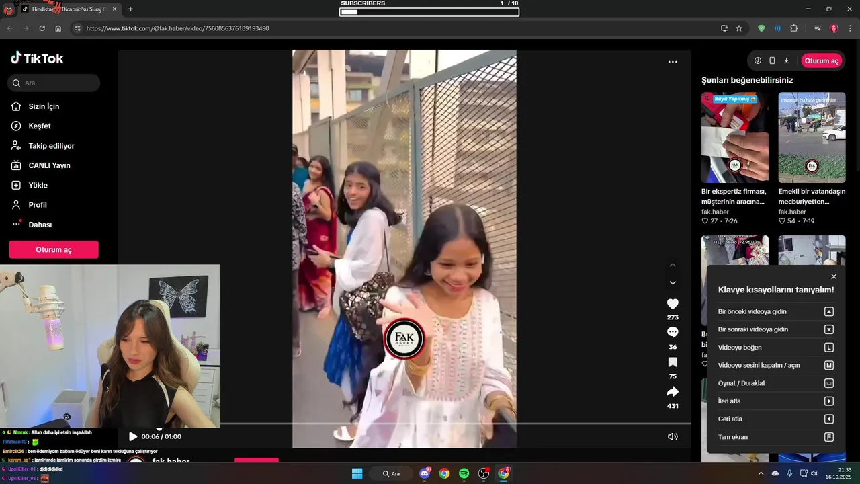Image resolution: width=860 pixels, height=484 pixels.
Task: Click the top-right Oturum aç button
Action: pyautogui.click(x=821, y=61)
